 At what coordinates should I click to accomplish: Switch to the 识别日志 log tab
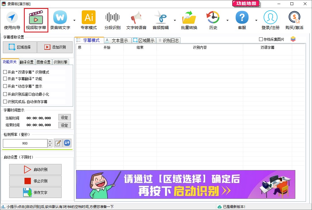pyautogui.click(x=170, y=40)
